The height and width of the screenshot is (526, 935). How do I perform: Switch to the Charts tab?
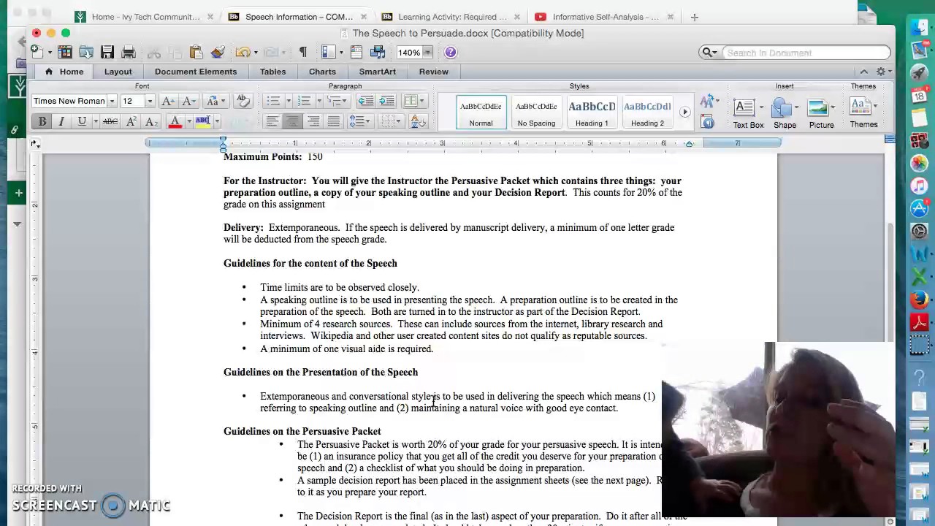pos(322,72)
